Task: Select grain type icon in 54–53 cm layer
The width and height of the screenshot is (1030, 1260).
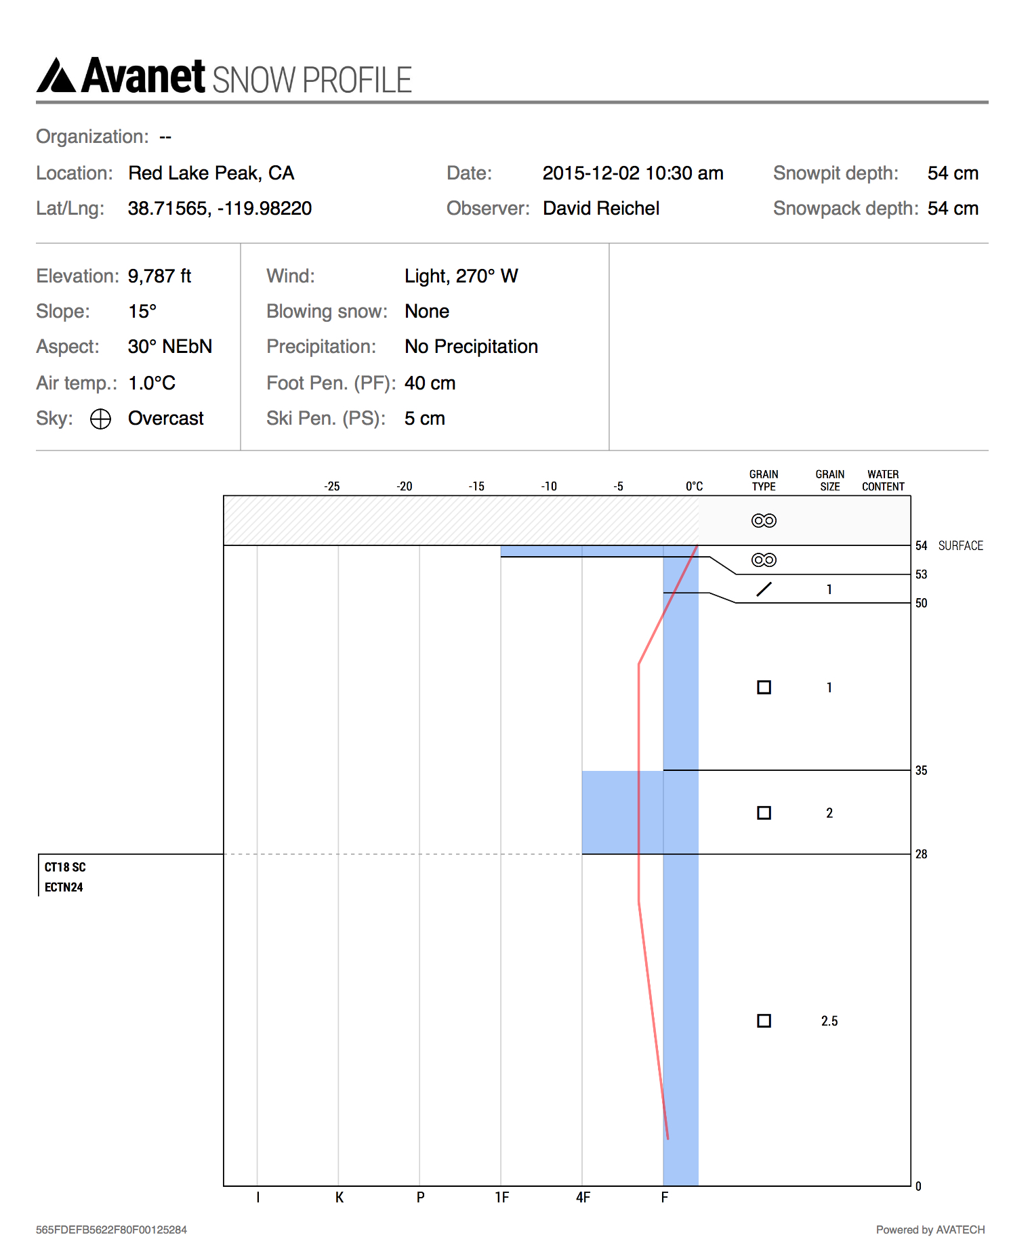Action: coord(764,560)
